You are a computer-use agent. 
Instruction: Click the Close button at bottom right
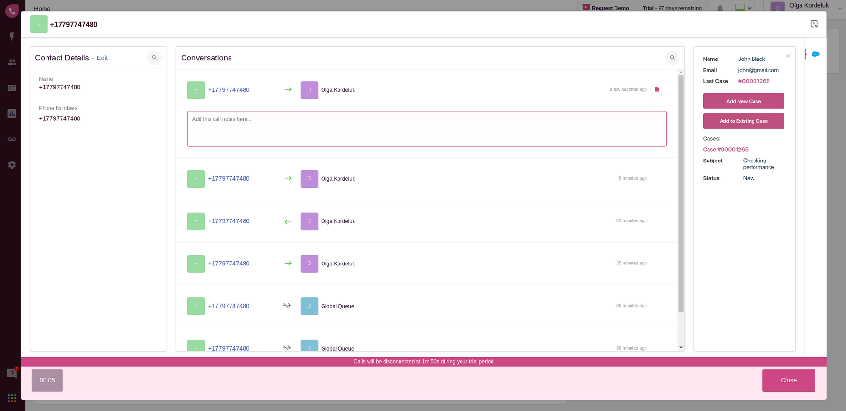(788, 380)
